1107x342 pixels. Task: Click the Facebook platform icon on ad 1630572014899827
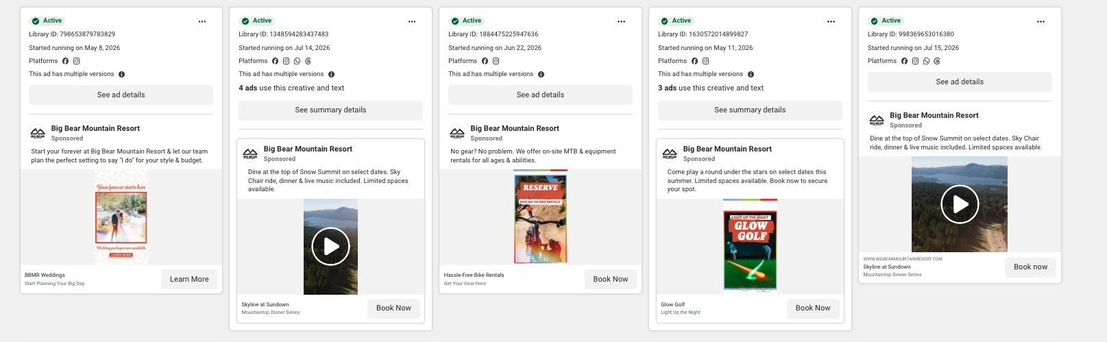tap(695, 61)
